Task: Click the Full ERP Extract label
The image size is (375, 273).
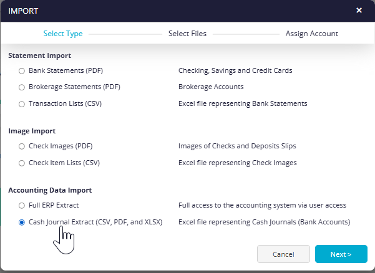Action: click(x=54, y=205)
